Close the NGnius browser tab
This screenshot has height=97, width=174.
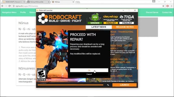[73, 2]
